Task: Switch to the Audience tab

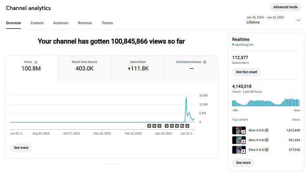Action: point(61,23)
